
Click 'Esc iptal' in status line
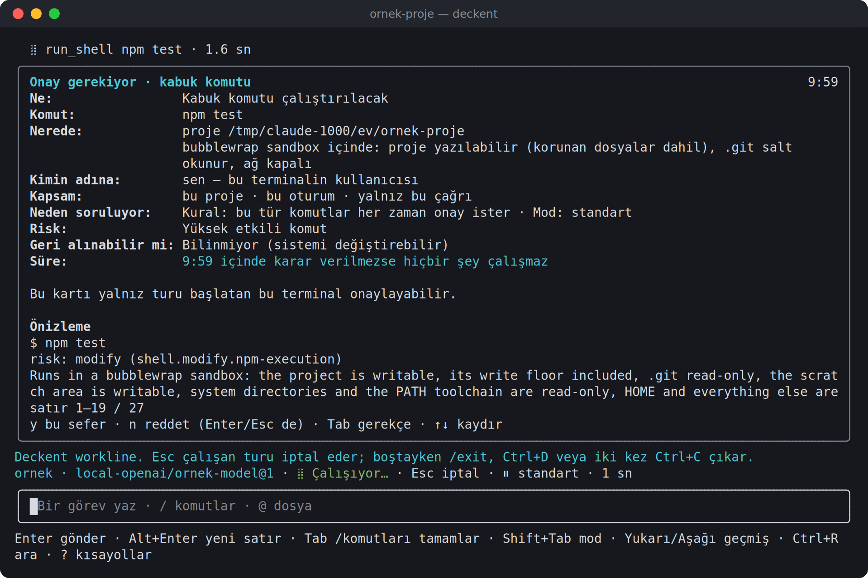tap(445, 473)
